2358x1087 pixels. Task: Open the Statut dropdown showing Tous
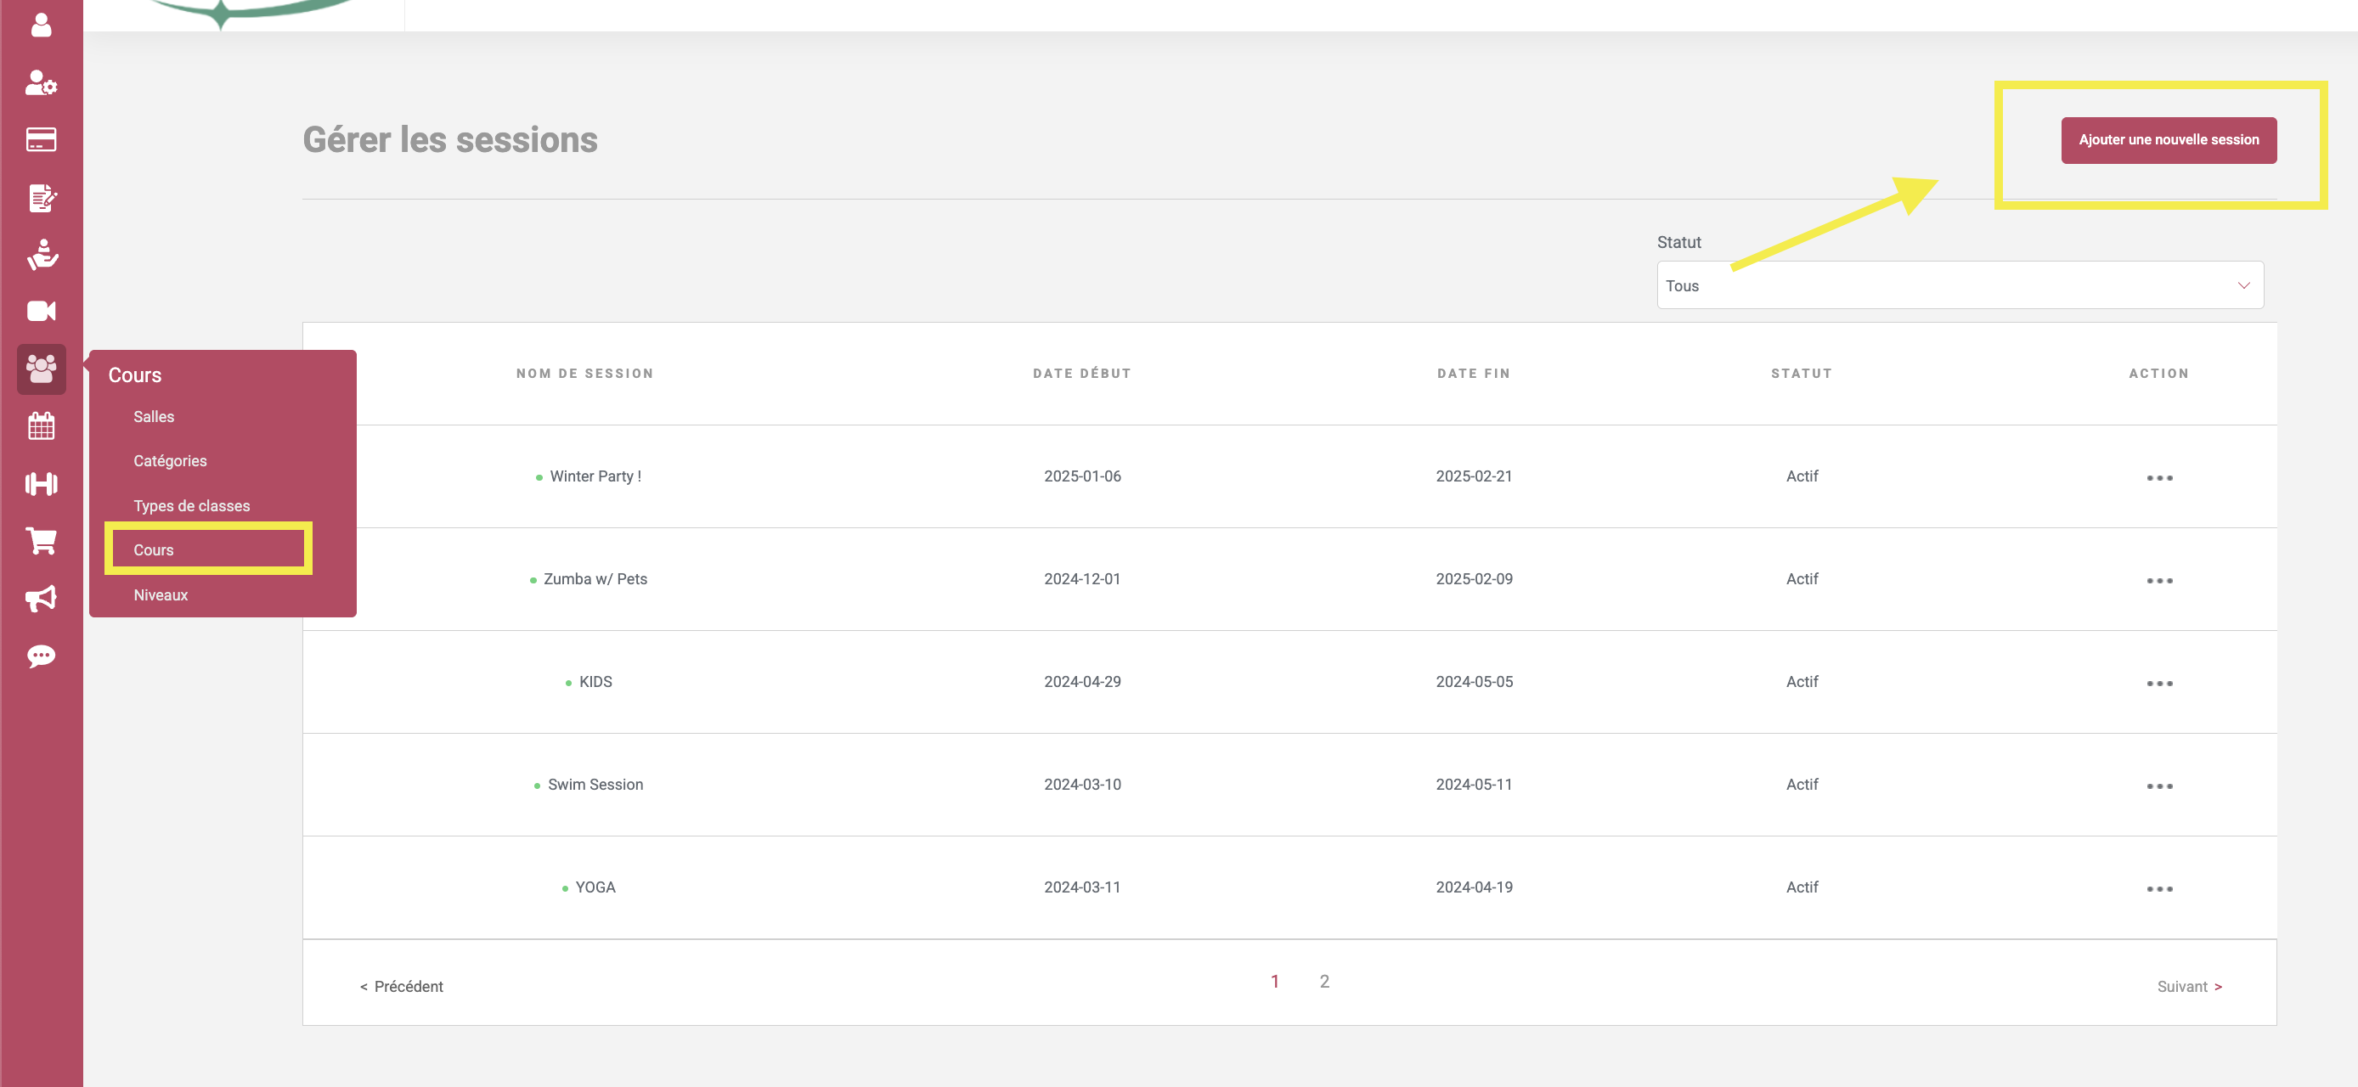pos(1959,285)
